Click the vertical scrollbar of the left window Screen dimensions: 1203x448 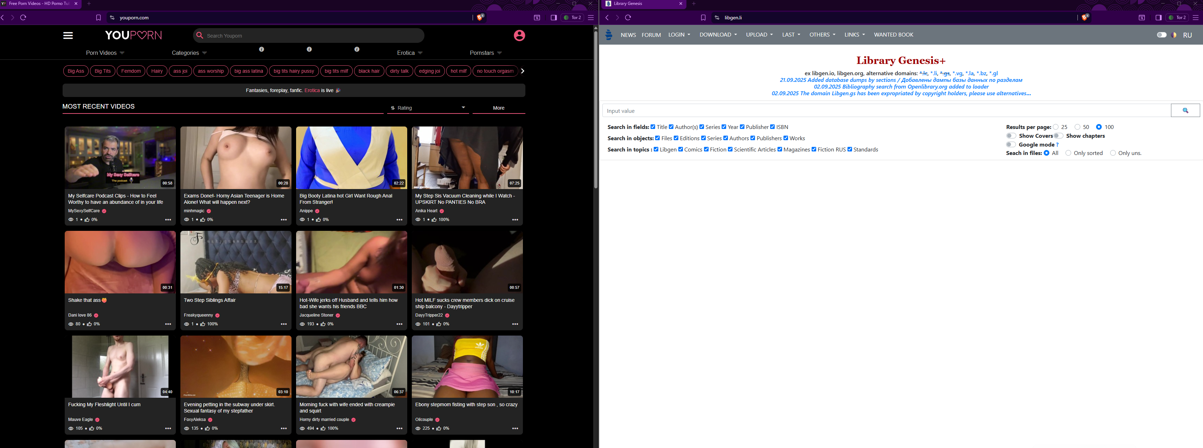tap(595, 110)
